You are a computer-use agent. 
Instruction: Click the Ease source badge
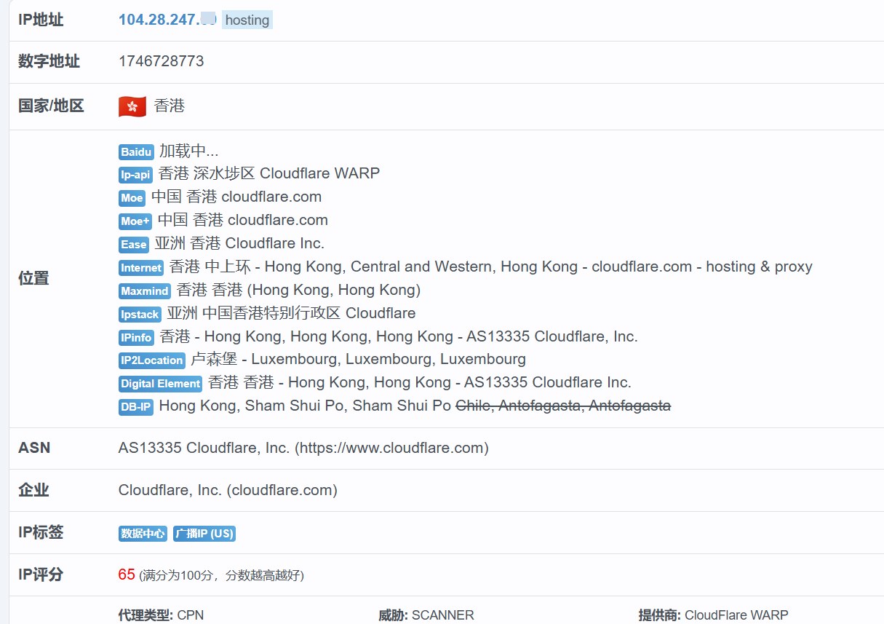click(x=133, y=245)
